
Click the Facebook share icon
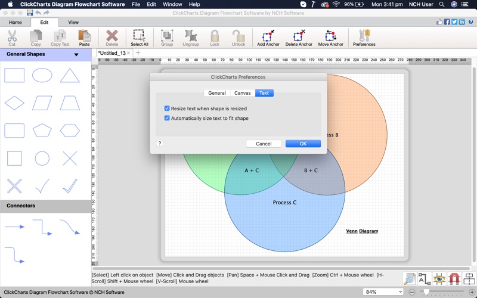(x=447, y=22)
